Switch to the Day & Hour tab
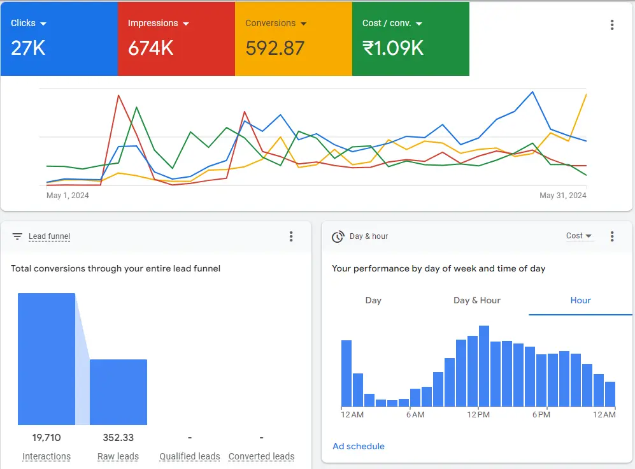Image resolution: width=635 pixels, height=469 pixels. click(x=476, y=300)
